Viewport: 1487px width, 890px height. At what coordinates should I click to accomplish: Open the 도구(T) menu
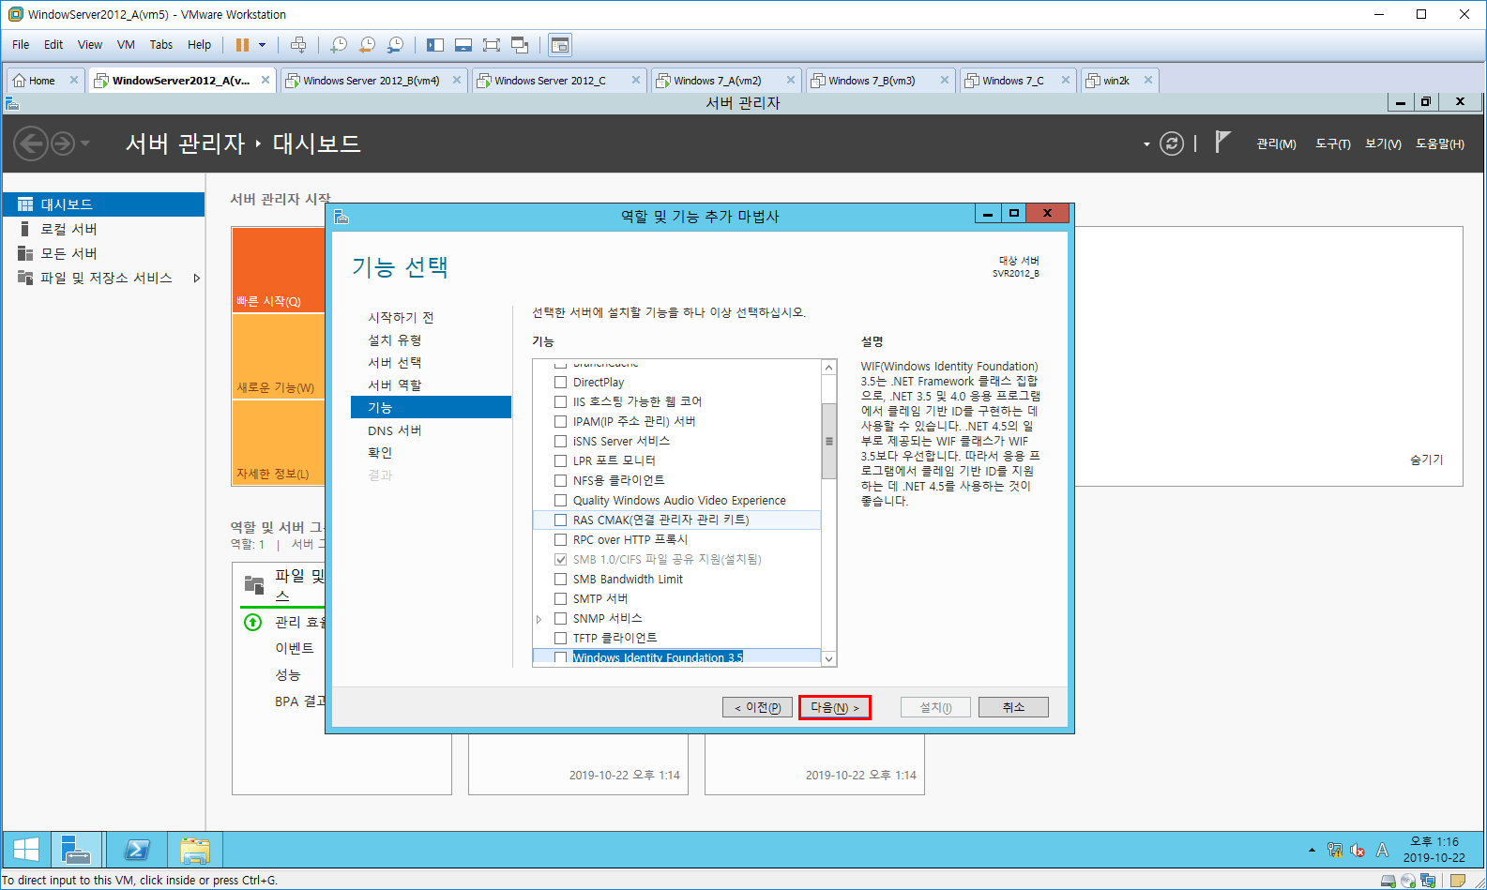pyautogui.click(x=1332, y=143)
